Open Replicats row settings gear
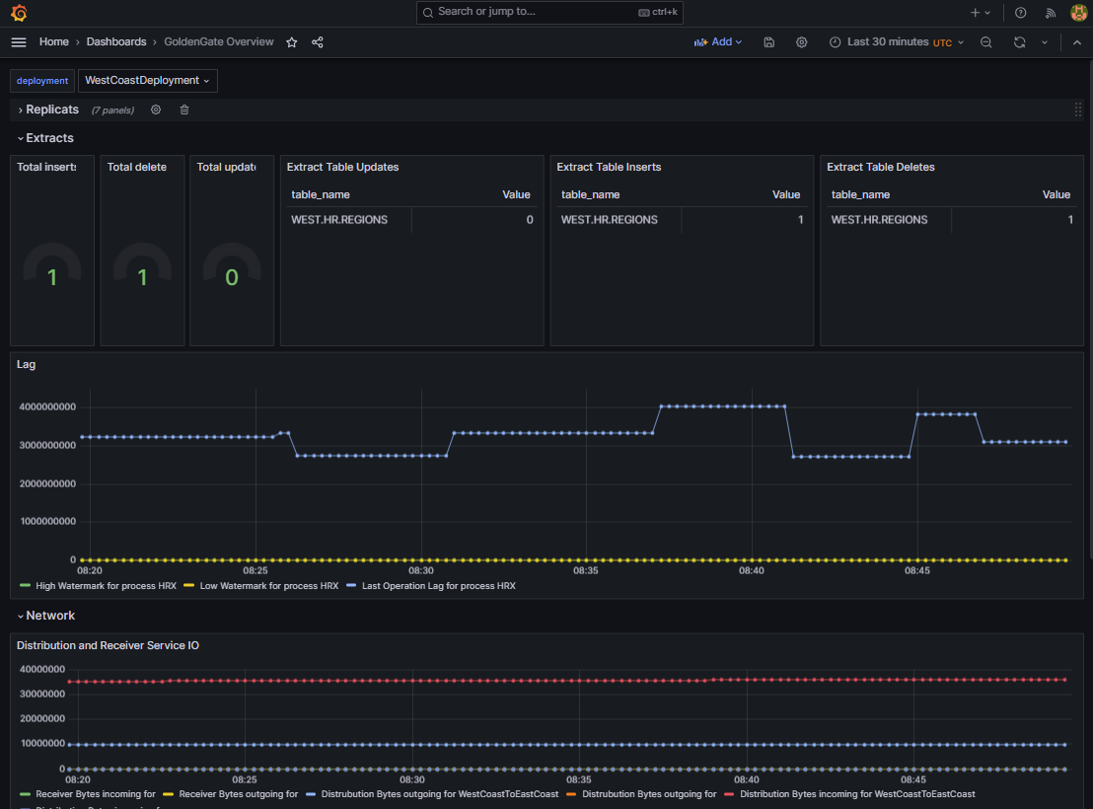Viewport: 1093px width, 809px height. pyautogui.click(x=155, y=110)
